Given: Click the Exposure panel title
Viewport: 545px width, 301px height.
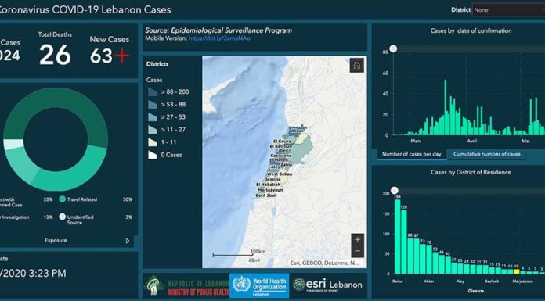Looking at the screenshot, I should [x=56, y=240].
